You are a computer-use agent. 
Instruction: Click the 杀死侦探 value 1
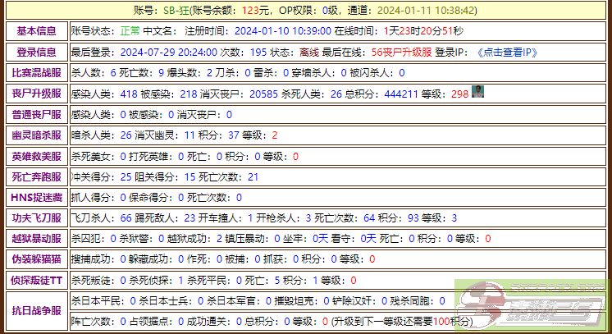(180, 280)
